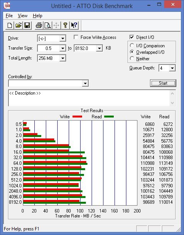Click inside the Description text box
The height and width of the screenshot is (235, 184).
pyautogui.click(x=89, y=98)
